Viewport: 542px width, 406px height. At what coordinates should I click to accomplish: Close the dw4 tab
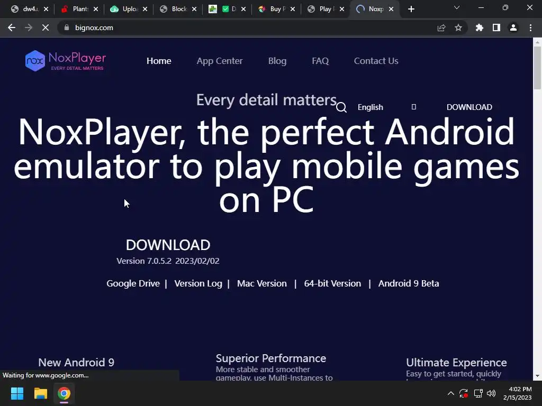point(46,9)
